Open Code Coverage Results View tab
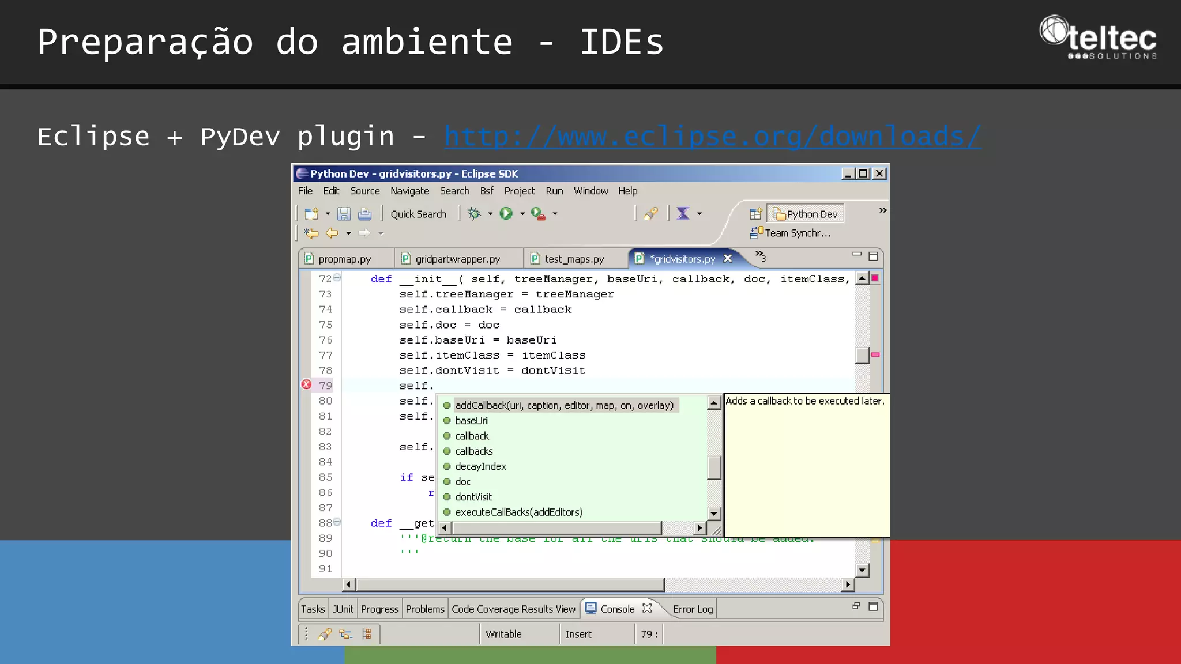This screenshot has height=664, width=1181. pos(514,609)
